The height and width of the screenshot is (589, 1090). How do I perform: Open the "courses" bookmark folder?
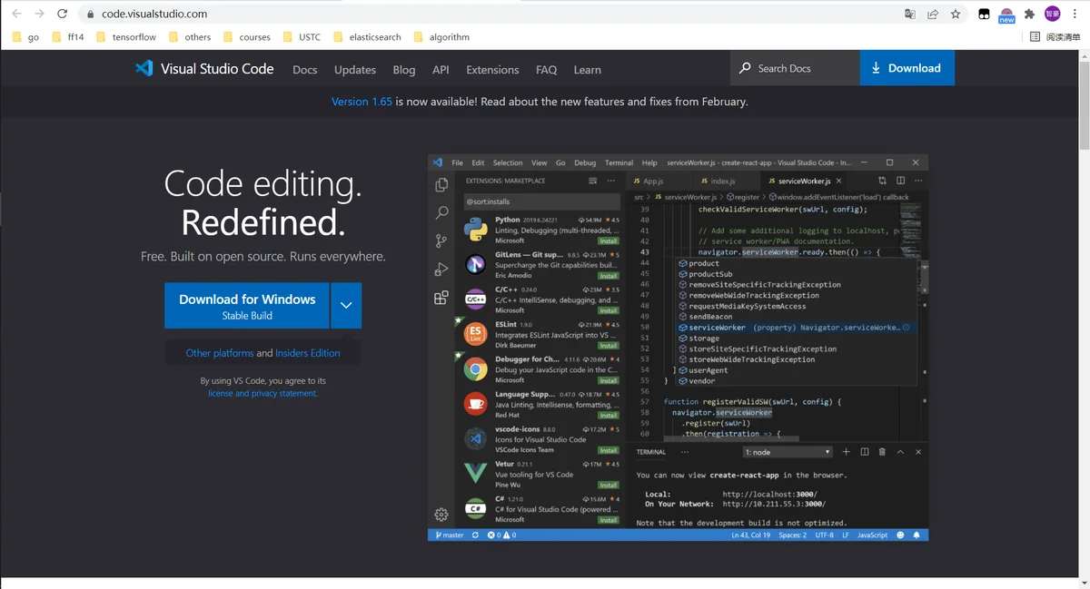click(247, 37)
